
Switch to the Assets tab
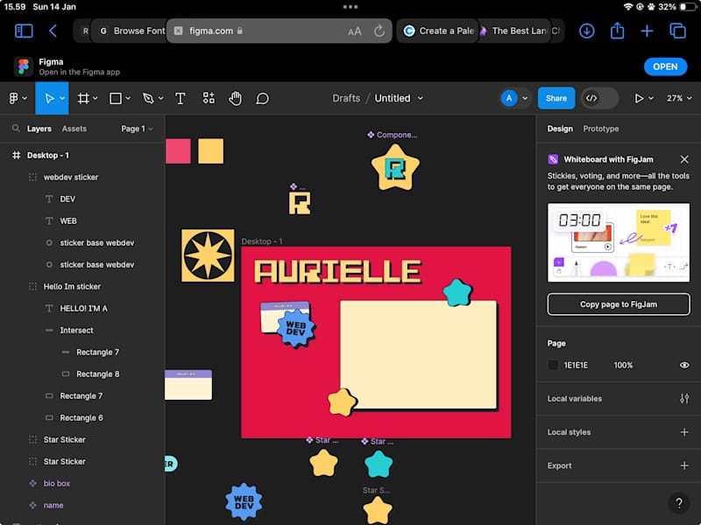[x=74, y=129]
